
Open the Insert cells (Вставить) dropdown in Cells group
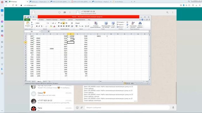pos(121,22)
